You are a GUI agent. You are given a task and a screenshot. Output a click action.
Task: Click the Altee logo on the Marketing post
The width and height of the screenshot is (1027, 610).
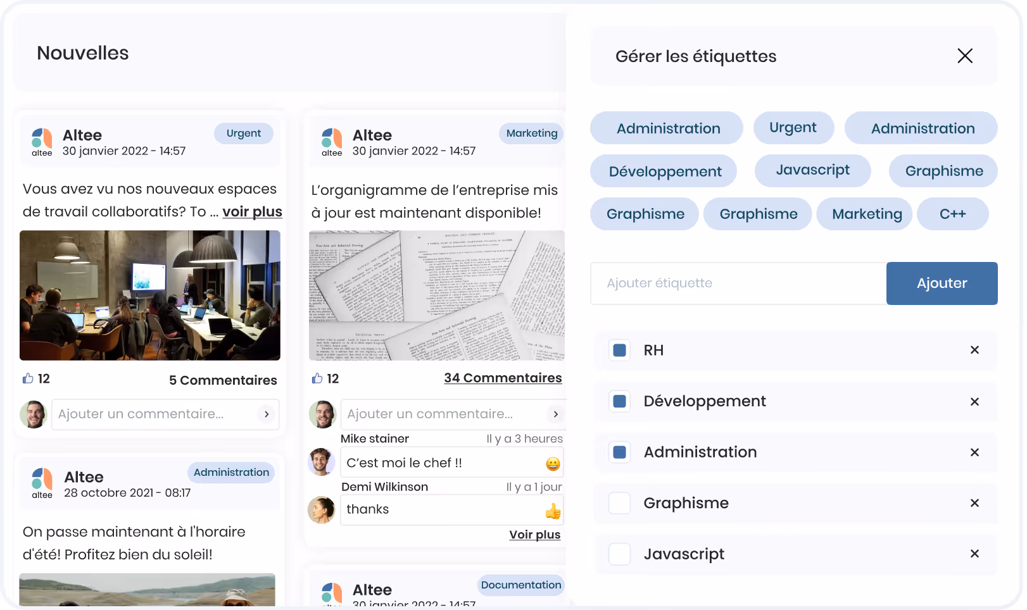pos(332,142)
